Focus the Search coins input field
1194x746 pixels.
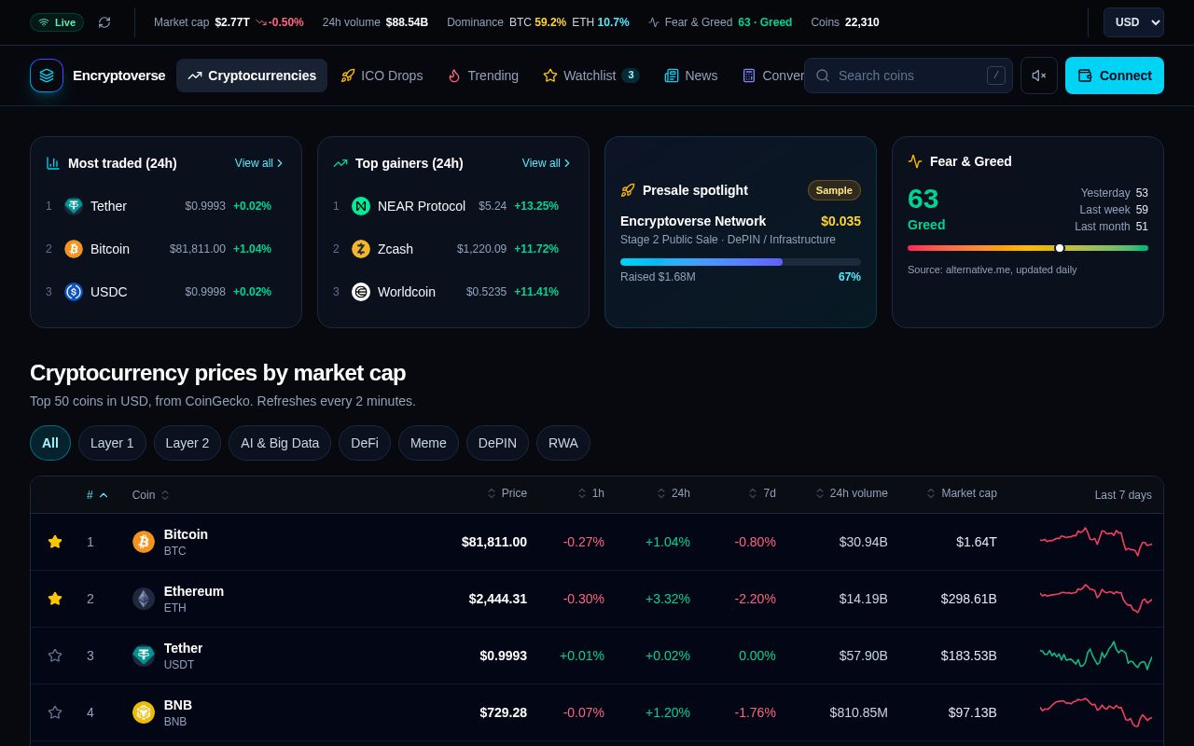click(909, 76)
